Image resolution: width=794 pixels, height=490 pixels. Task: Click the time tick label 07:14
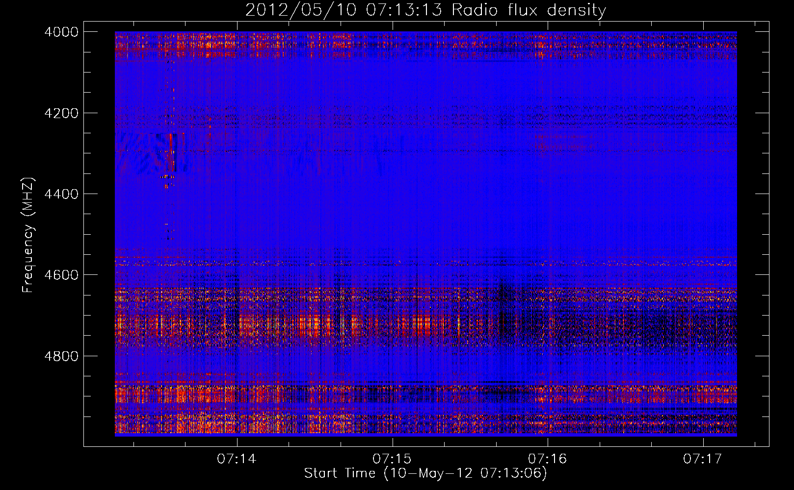pos(237,459)
